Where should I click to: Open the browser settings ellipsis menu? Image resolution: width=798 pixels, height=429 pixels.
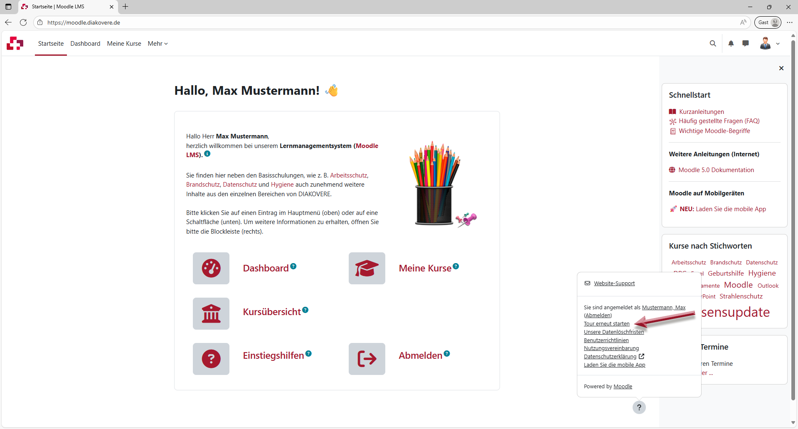pos(790,22)
